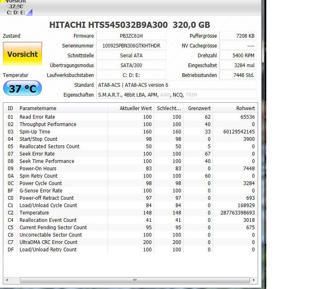Viewport: 335px width, 289px height.
Task: Select the Start/Stop Count row
Action: 130,139
